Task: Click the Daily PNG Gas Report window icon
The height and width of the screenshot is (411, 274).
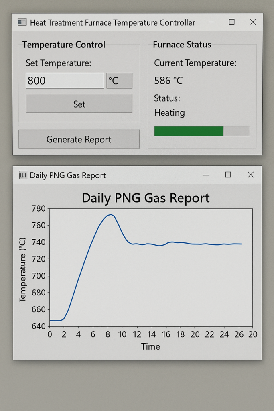Action: [x=23, y=175]
